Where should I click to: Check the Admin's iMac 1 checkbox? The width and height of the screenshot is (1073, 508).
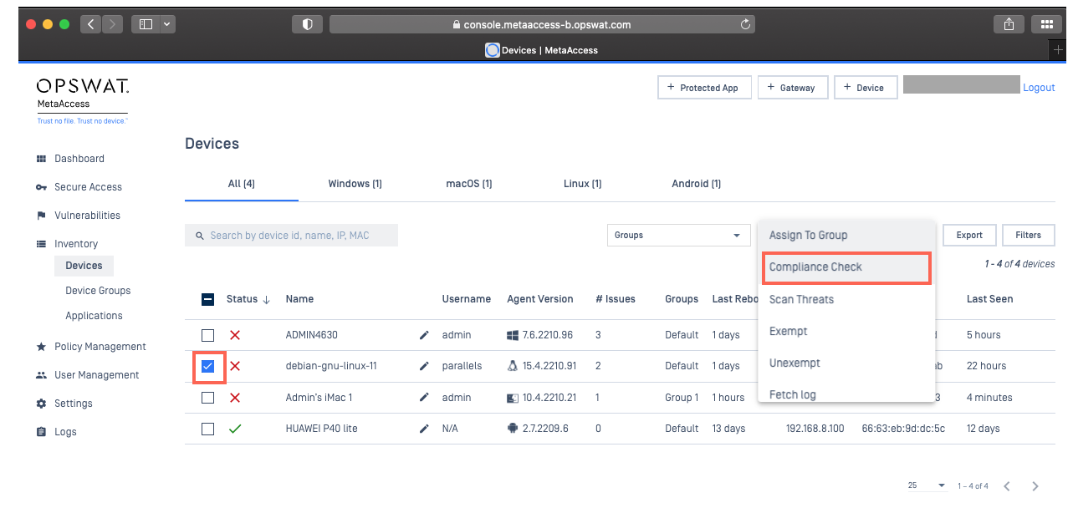point(207,398)
